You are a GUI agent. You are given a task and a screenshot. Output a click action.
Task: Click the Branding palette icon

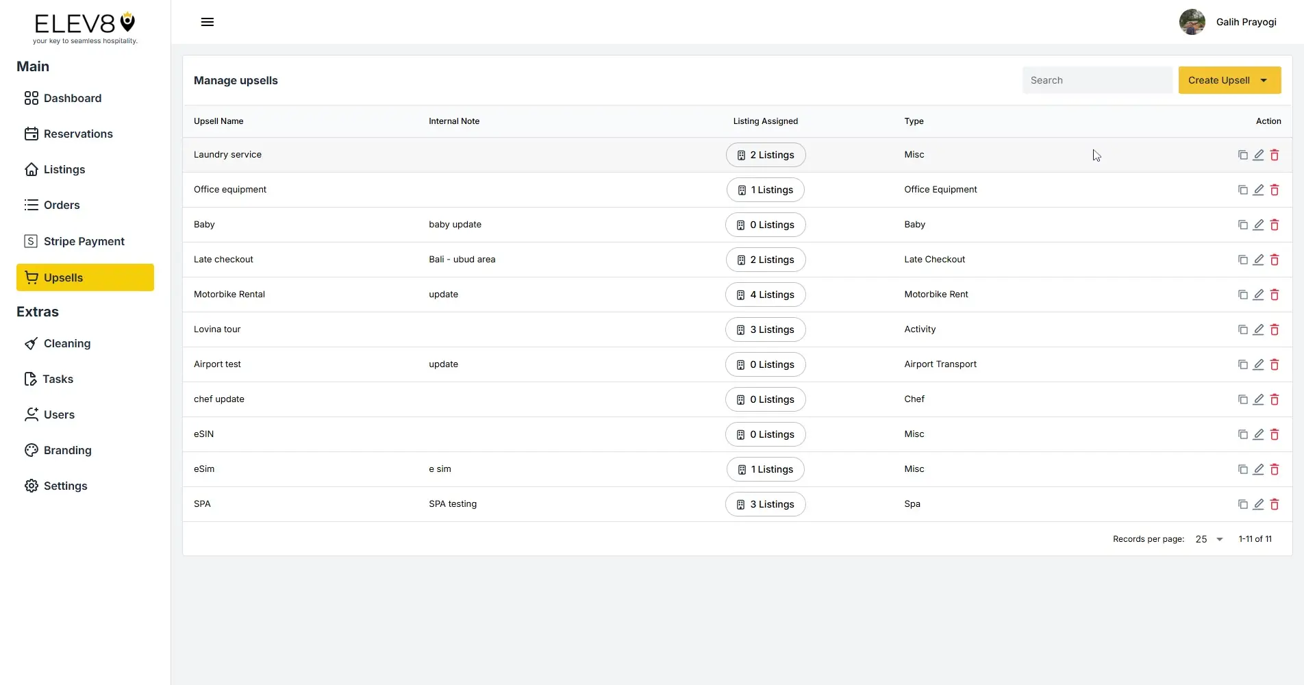32,450
